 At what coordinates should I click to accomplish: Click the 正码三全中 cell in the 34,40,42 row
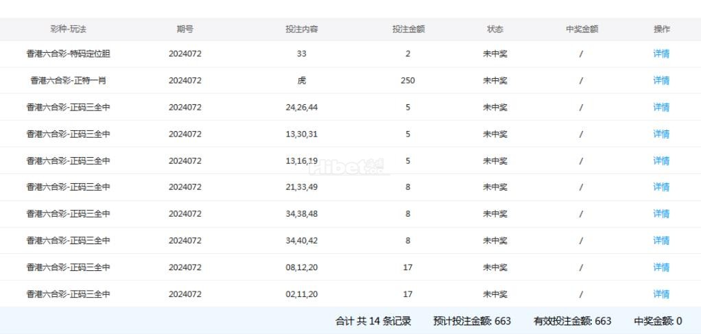tap(69, 241)
